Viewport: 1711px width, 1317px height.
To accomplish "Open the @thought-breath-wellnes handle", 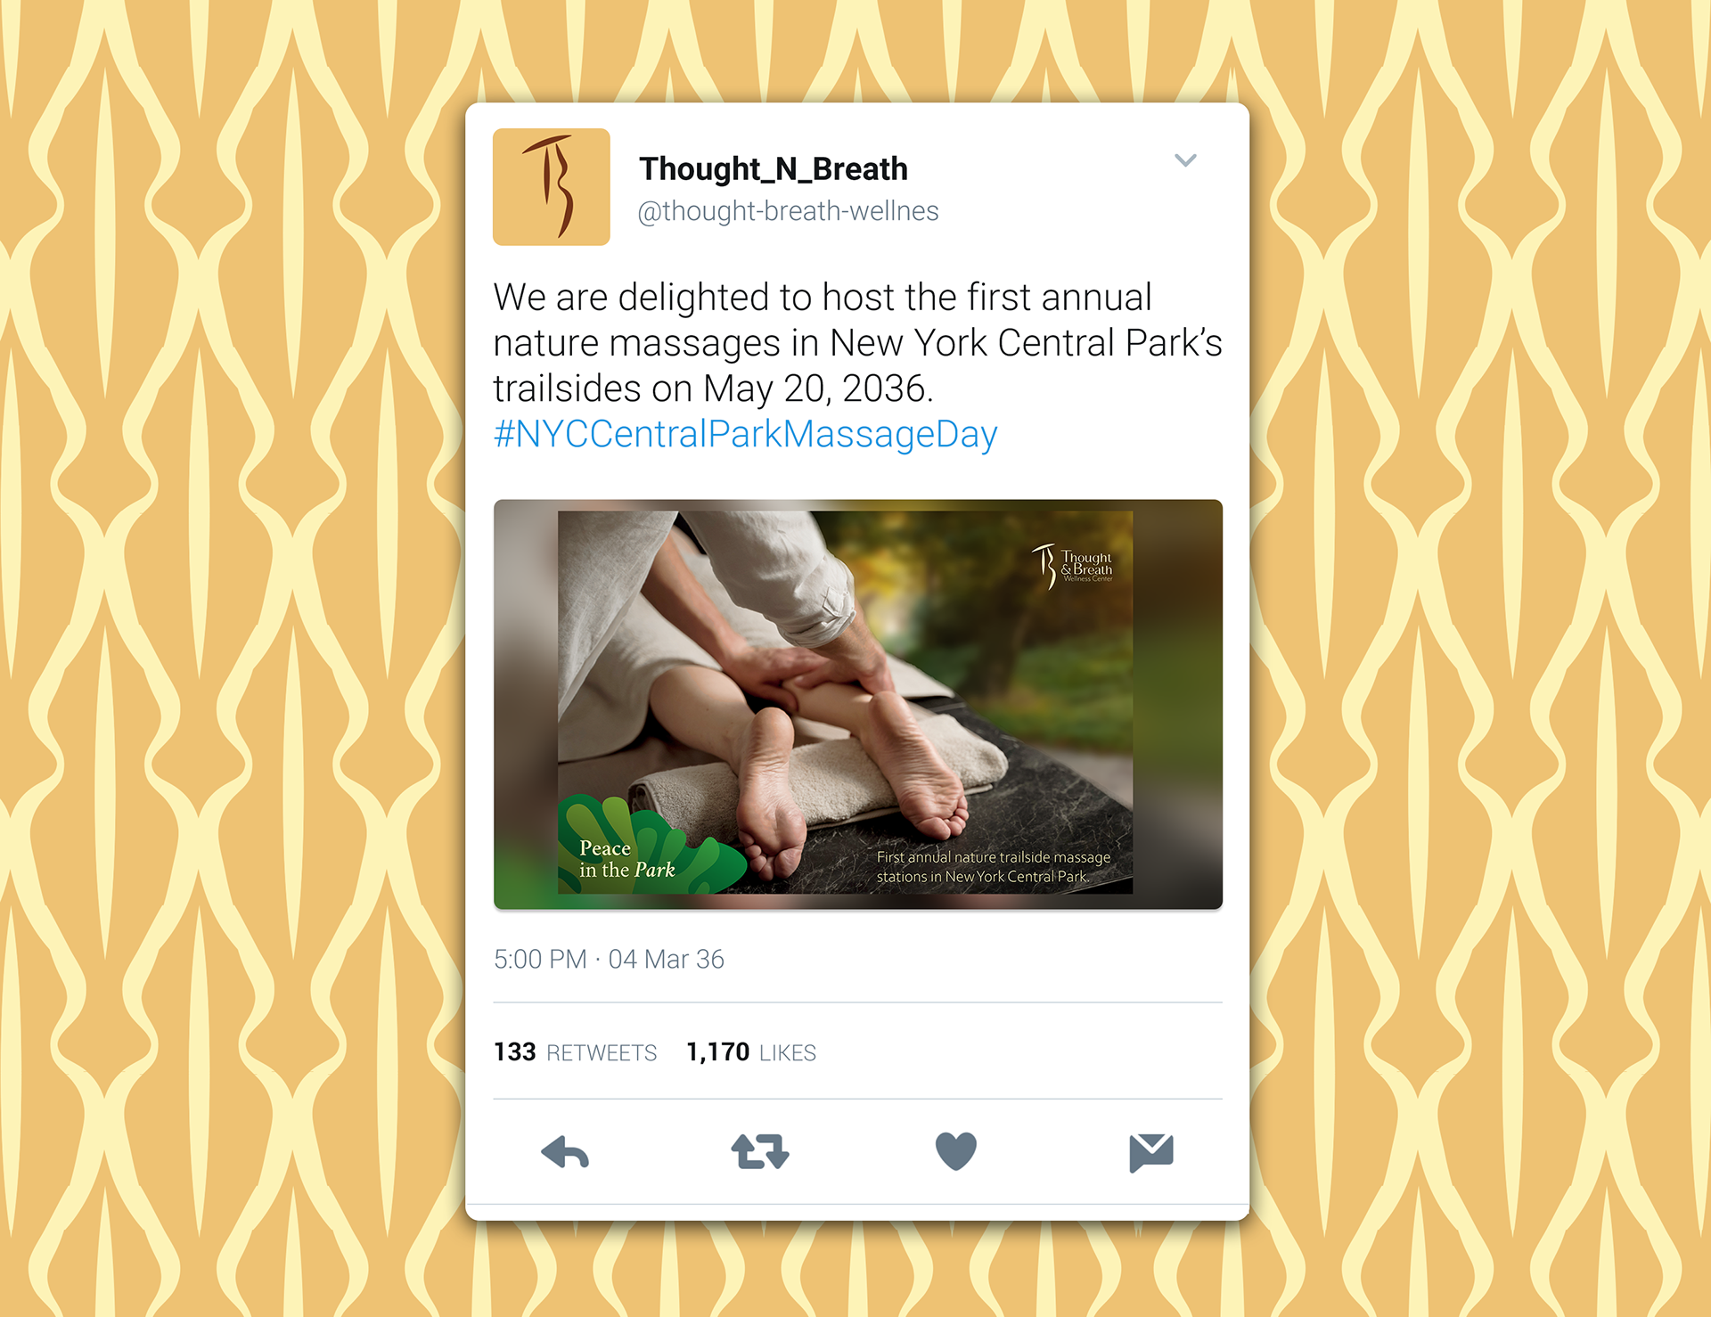I will 788,211.
